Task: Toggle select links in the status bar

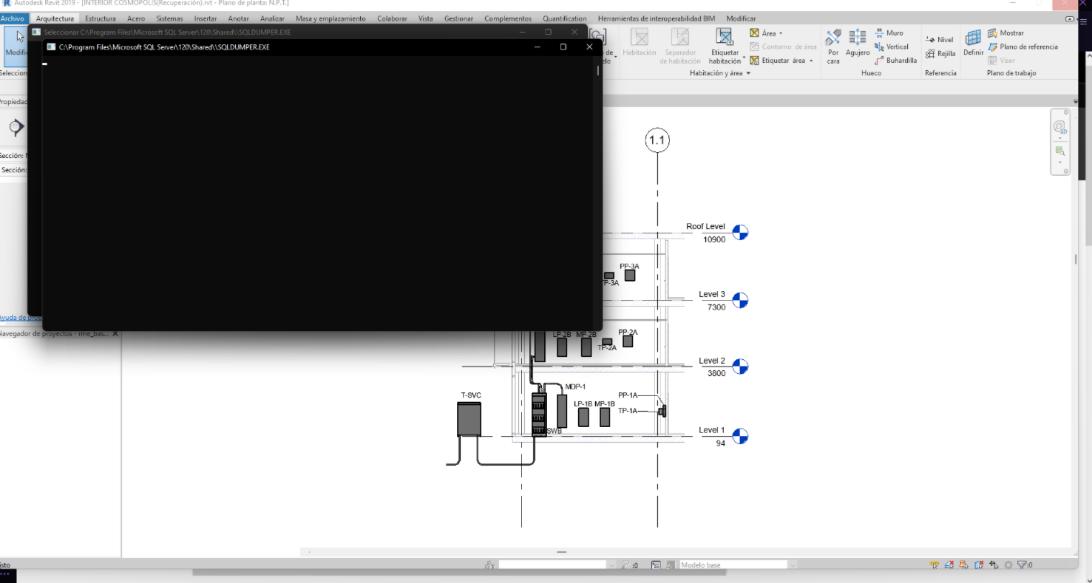Action: point(934,565)
